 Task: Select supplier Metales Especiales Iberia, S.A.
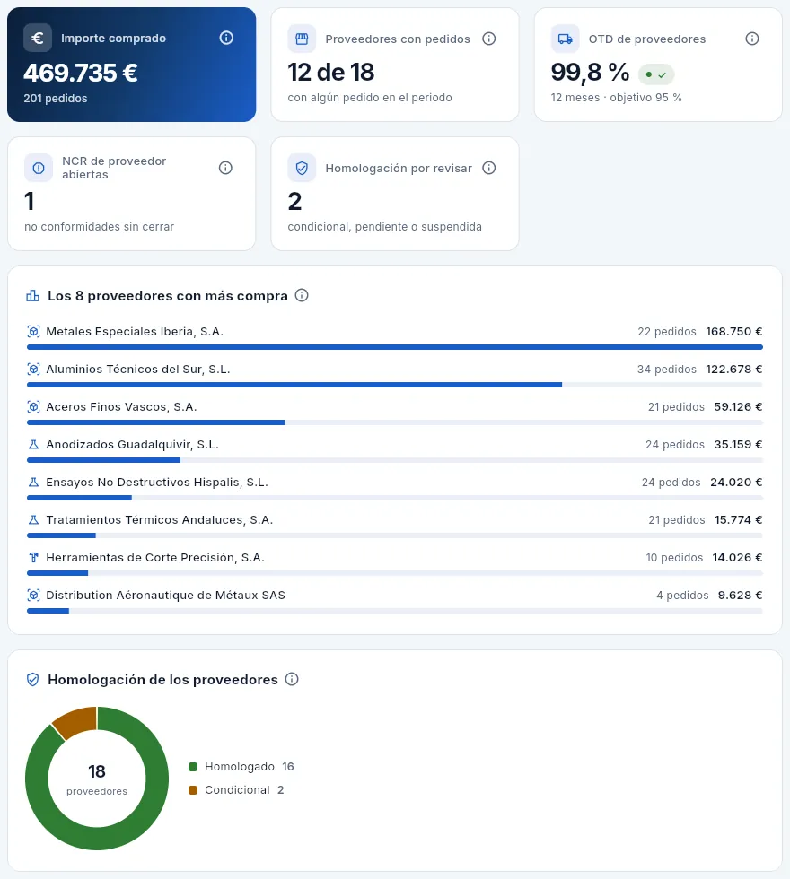[x=135, y=331]
